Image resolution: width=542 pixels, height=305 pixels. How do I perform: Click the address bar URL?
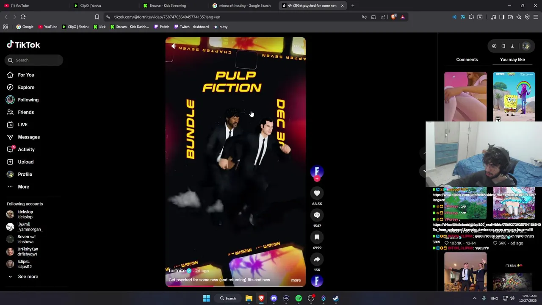pos(167,17)
